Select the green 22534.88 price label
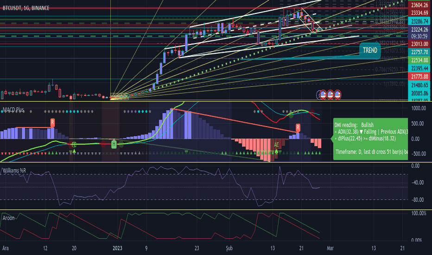 point(419,60)
